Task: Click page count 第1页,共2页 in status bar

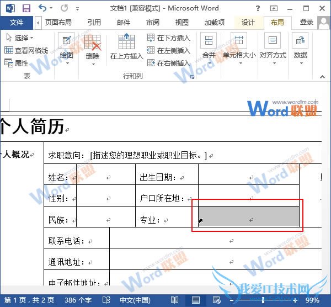Action: coord(29,300)
